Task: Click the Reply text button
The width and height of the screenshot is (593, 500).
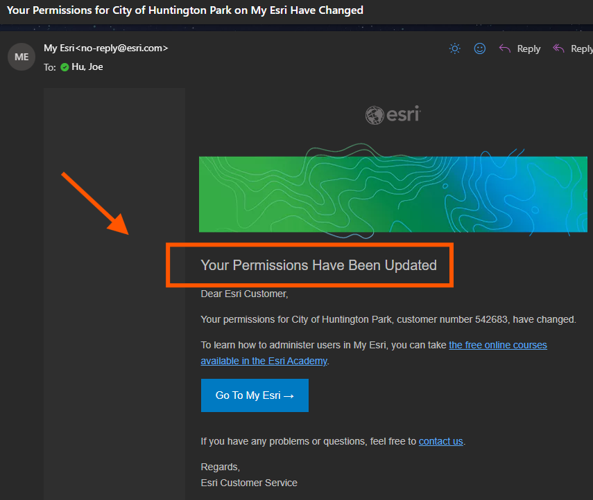Action: [x=528, y=49]
